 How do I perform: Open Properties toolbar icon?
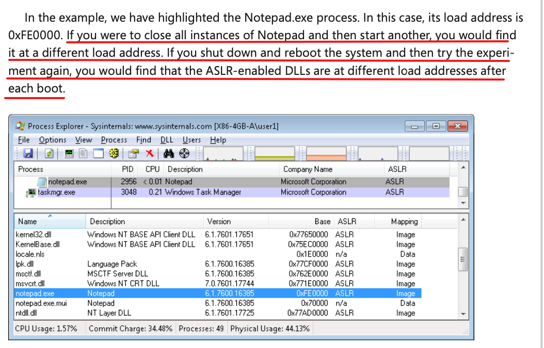[134, 153]
